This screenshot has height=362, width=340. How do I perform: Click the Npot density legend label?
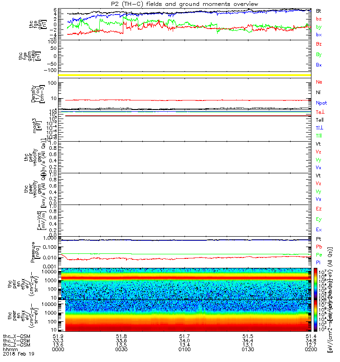(321, 103)
